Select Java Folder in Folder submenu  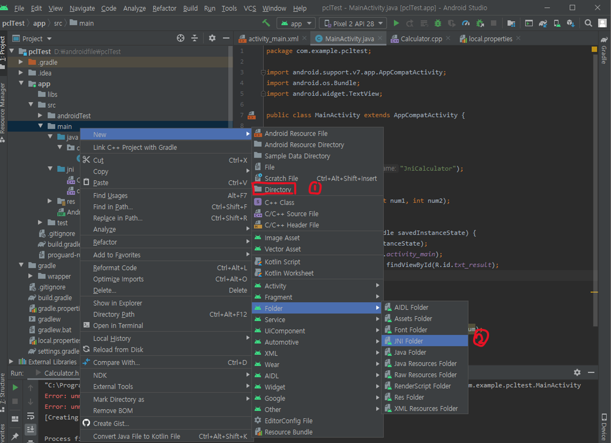pyautogui.click(x=424, y=352)
